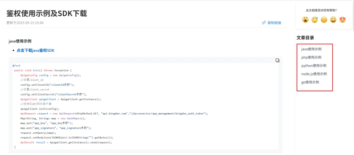Click the update time 更新于2025-09-15 10:48

pos(25,23)
